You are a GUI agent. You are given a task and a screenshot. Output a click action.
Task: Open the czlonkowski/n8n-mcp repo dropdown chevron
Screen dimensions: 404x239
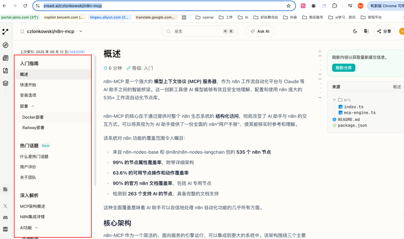pyautogui.click(x=81, y=32)
